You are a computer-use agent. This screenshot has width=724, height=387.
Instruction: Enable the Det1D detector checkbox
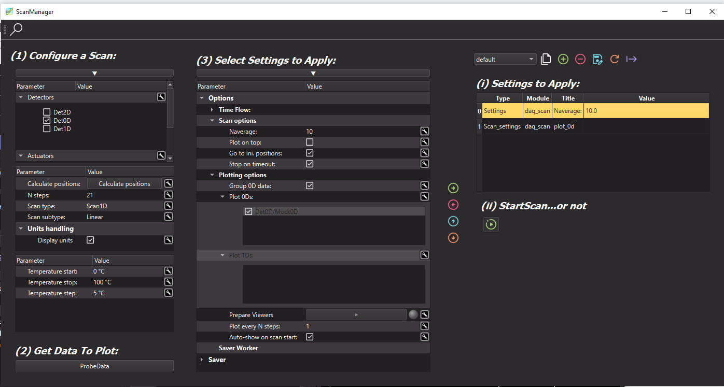click(47, 128)
